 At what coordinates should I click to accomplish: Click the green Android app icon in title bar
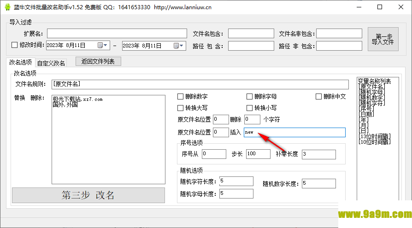click(x=8, y=7)
